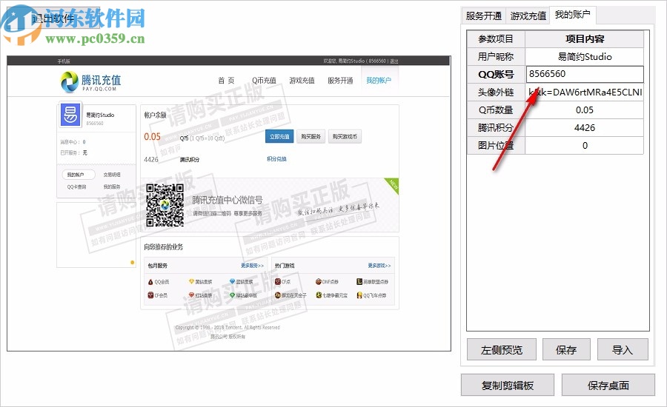Select the 腾讯积分 row label
Viewport: 667px width, 407px height.
496,127
